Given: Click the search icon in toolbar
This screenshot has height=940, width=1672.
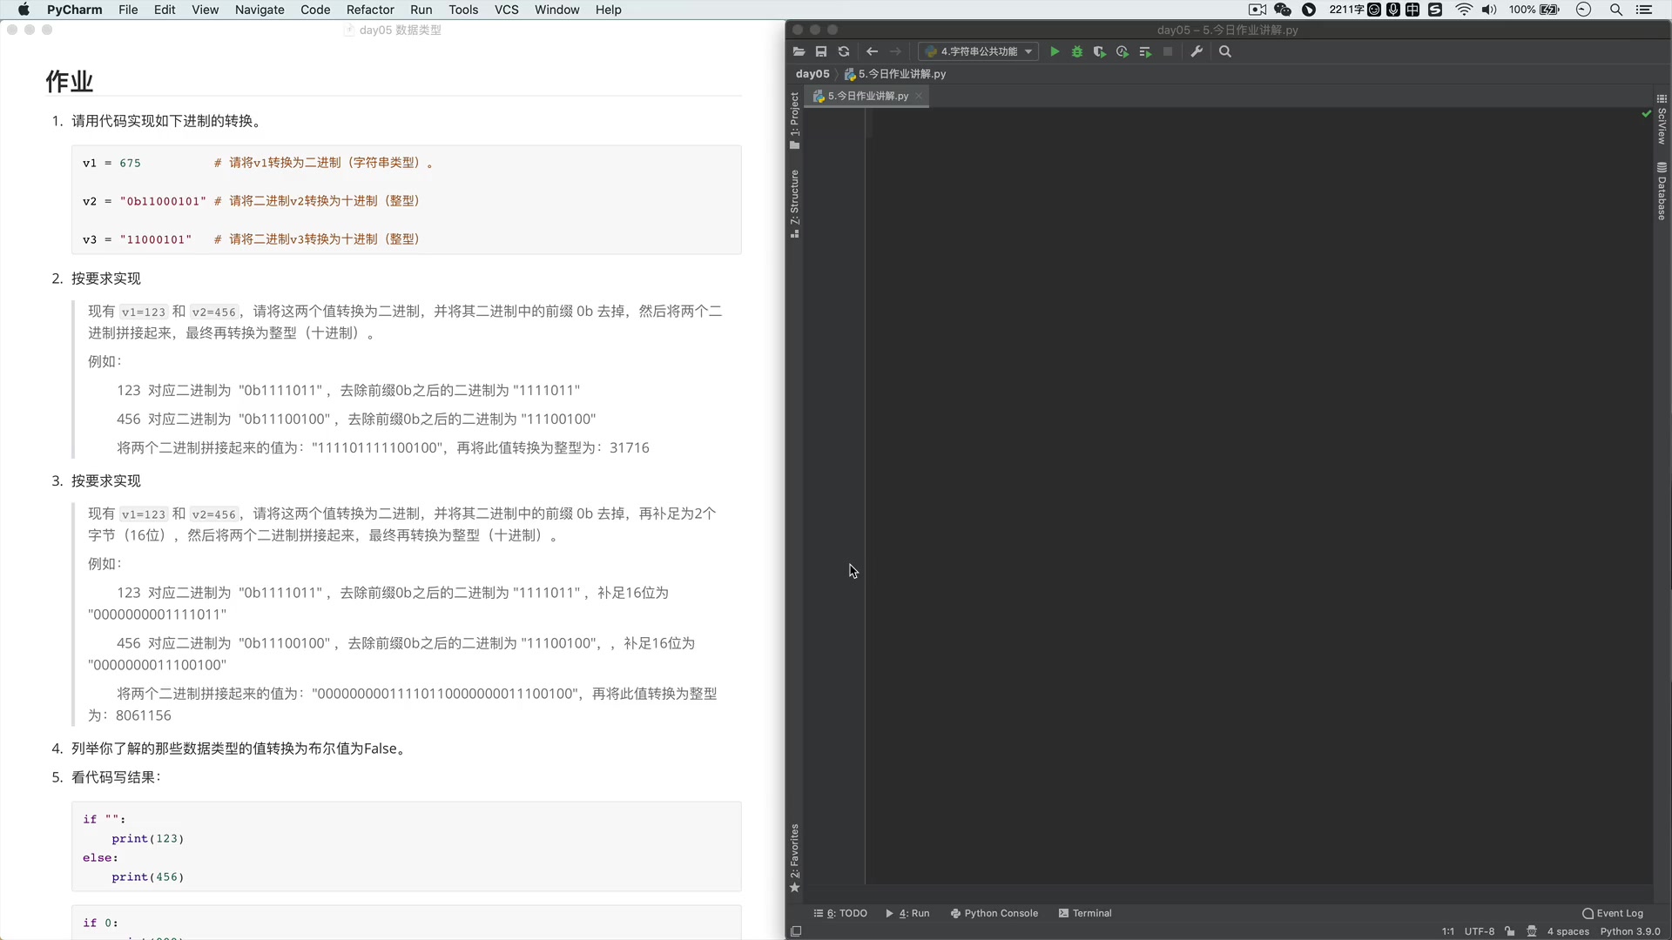Looking at the screenshot, I should point(1224,51).
